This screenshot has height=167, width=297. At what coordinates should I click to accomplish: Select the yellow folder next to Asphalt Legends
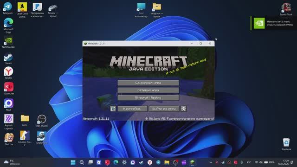pos(25,121)
